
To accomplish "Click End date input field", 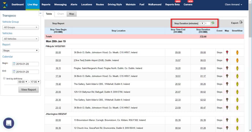I will coord(25,72).
